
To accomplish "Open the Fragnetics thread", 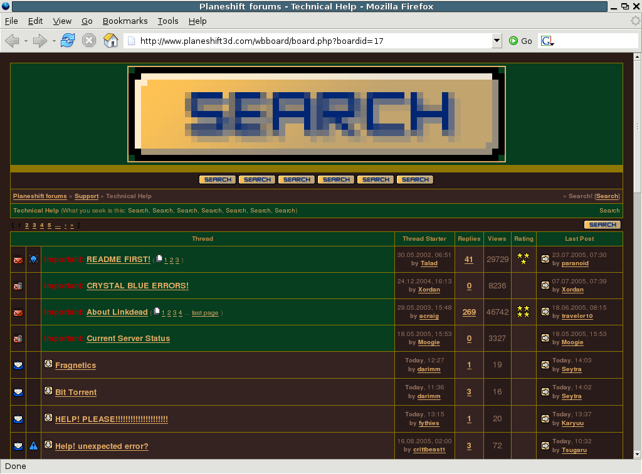I will [75, 366].
